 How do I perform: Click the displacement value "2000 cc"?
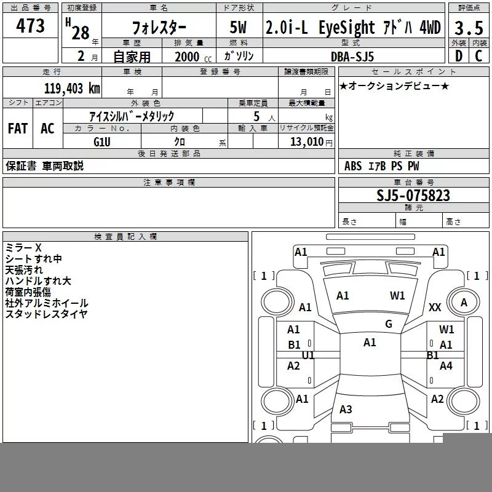[x=193, y=57]
